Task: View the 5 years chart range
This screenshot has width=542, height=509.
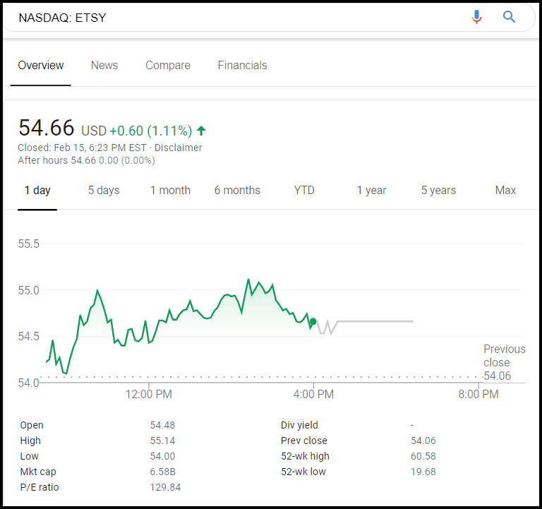Action: click(x=438, y=191)
